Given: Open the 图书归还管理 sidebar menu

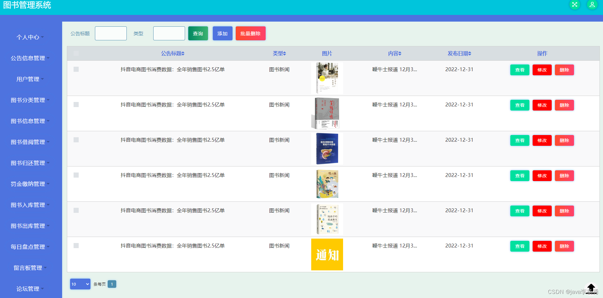Looking at the screenshot, I should tap(30, 163).
